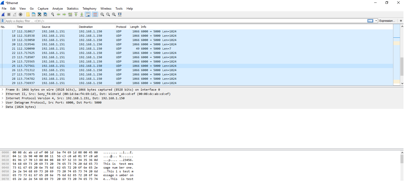The image size is (405, 184).
Task: Zoom in on the packet list text
Action: click(x=102, y=14)
